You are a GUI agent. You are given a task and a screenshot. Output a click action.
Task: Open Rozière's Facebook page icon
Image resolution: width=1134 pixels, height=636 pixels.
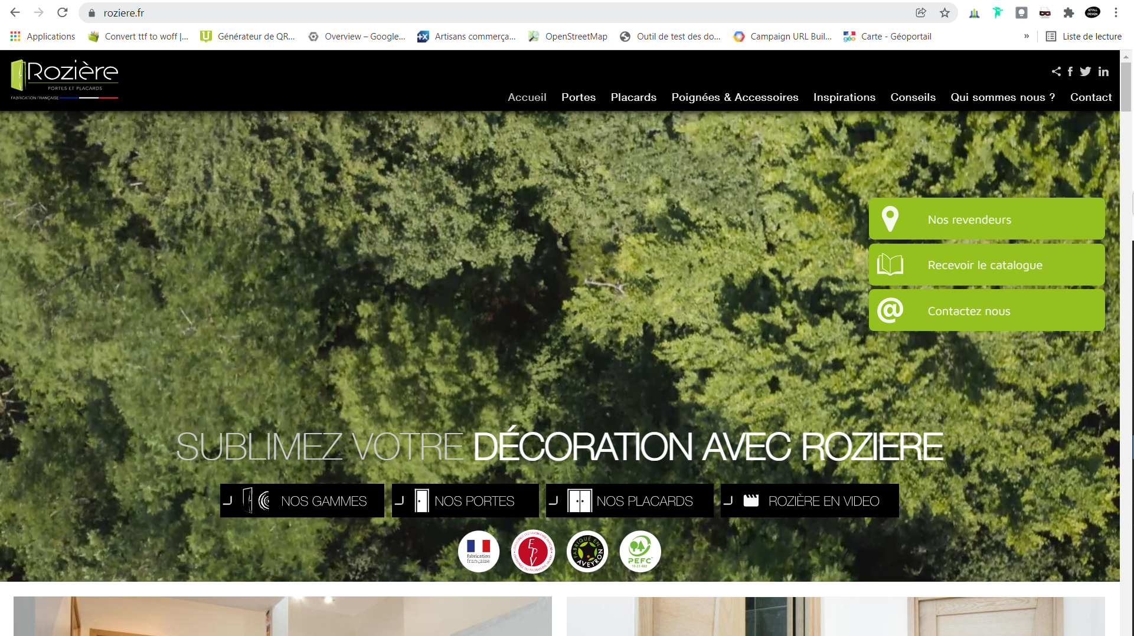[1070, 71]
